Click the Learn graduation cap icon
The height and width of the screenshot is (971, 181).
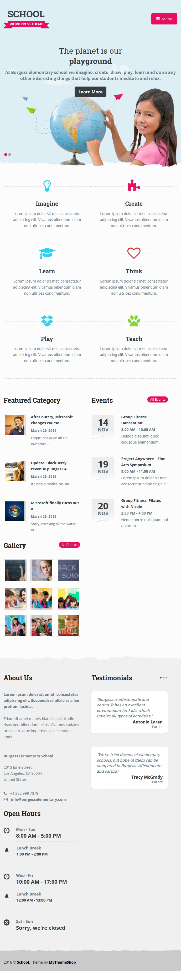tap(47, 253)
